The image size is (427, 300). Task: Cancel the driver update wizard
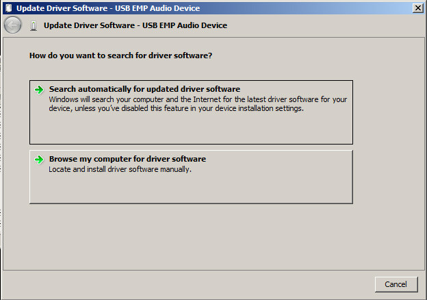click(x=396, y=284)
